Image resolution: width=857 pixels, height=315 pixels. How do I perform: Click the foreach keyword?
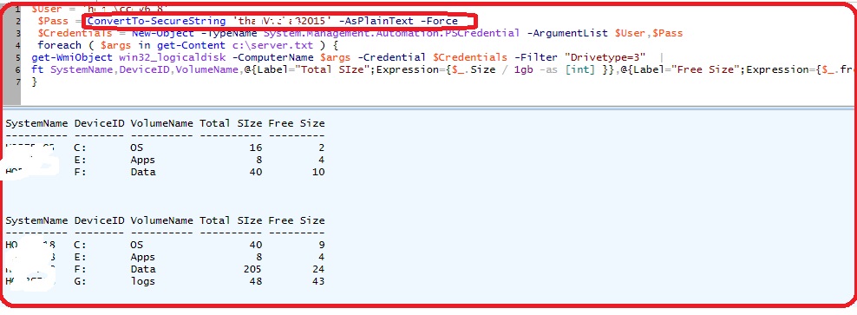[x=59, y=45]
